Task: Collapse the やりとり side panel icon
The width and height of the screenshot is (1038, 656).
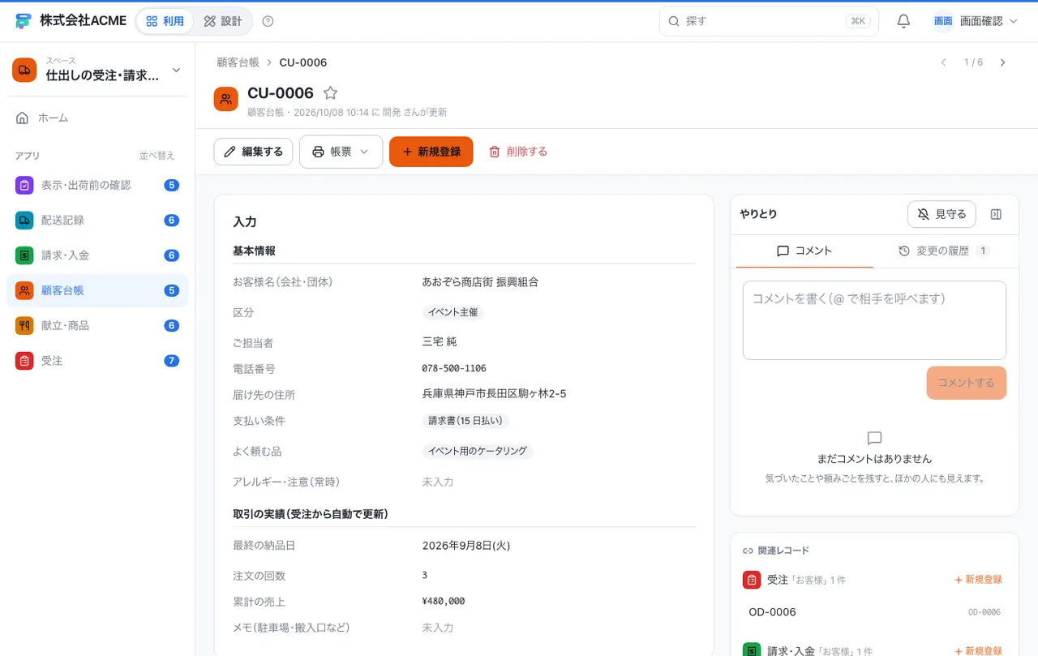Action: pyautogui.click(x=997, y=214)
